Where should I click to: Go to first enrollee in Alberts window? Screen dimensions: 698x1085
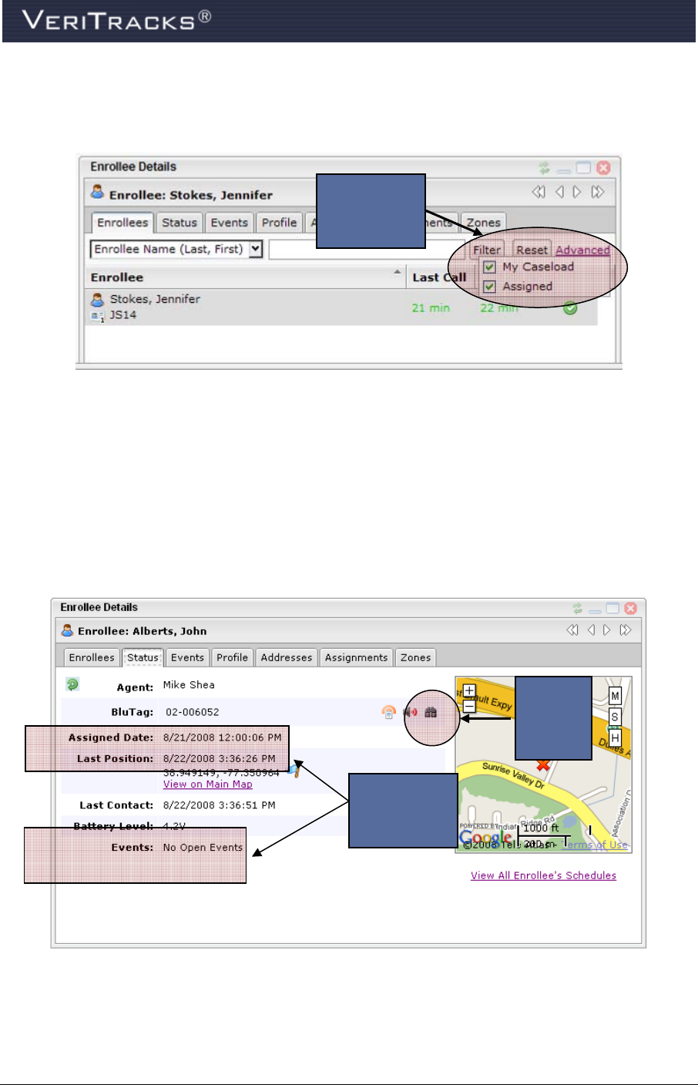tap(572, 630)
